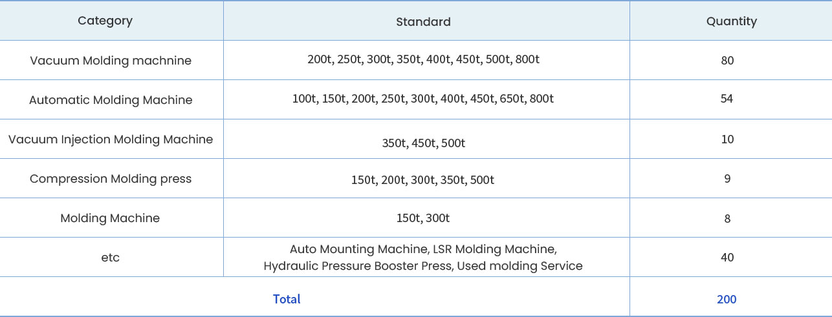The width and height of the screenshot is (832, 317).
Task: Select the Molding Machine category cell
Action: pos(110,218)
